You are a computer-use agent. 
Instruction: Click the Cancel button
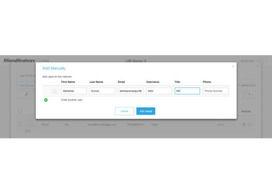(124, 111)
